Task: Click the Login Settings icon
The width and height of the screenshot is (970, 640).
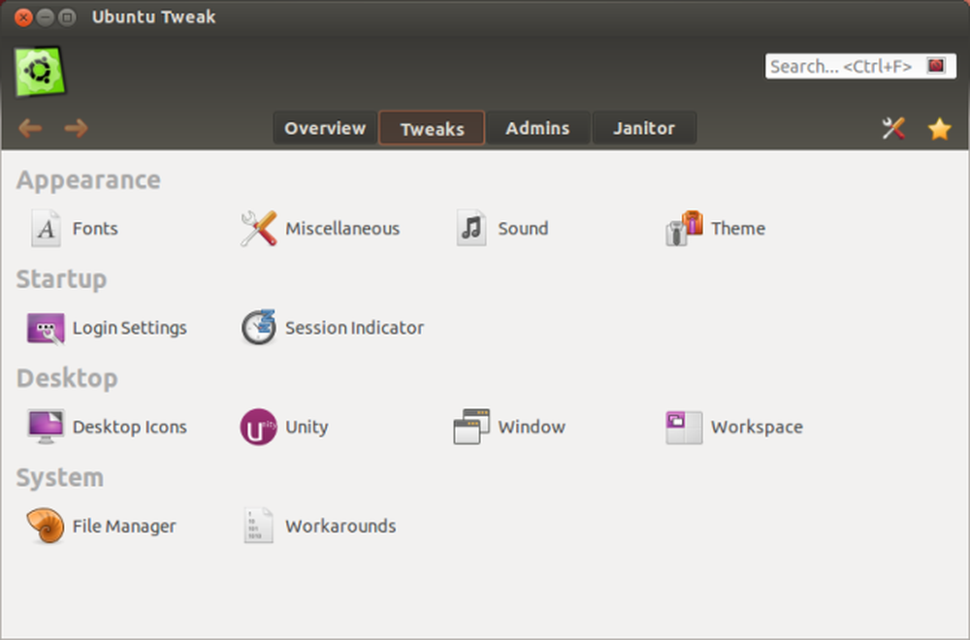Action: pos(46,329)
